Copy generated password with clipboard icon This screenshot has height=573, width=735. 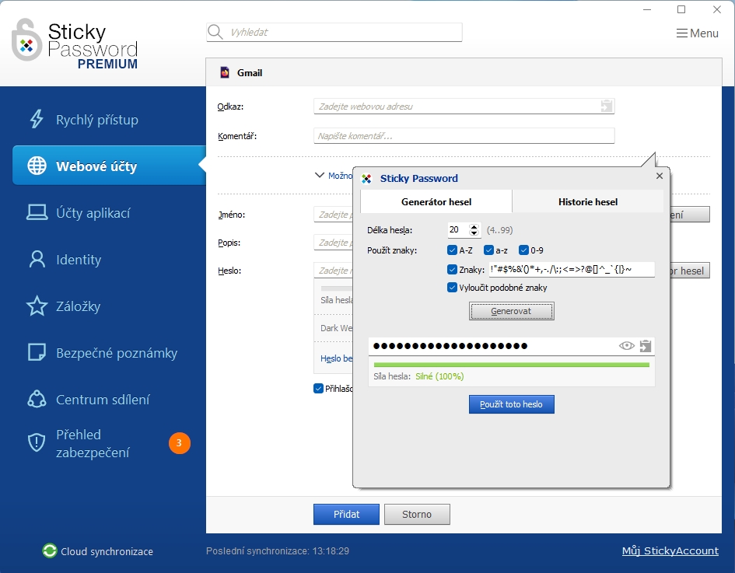tap(645, 346)
